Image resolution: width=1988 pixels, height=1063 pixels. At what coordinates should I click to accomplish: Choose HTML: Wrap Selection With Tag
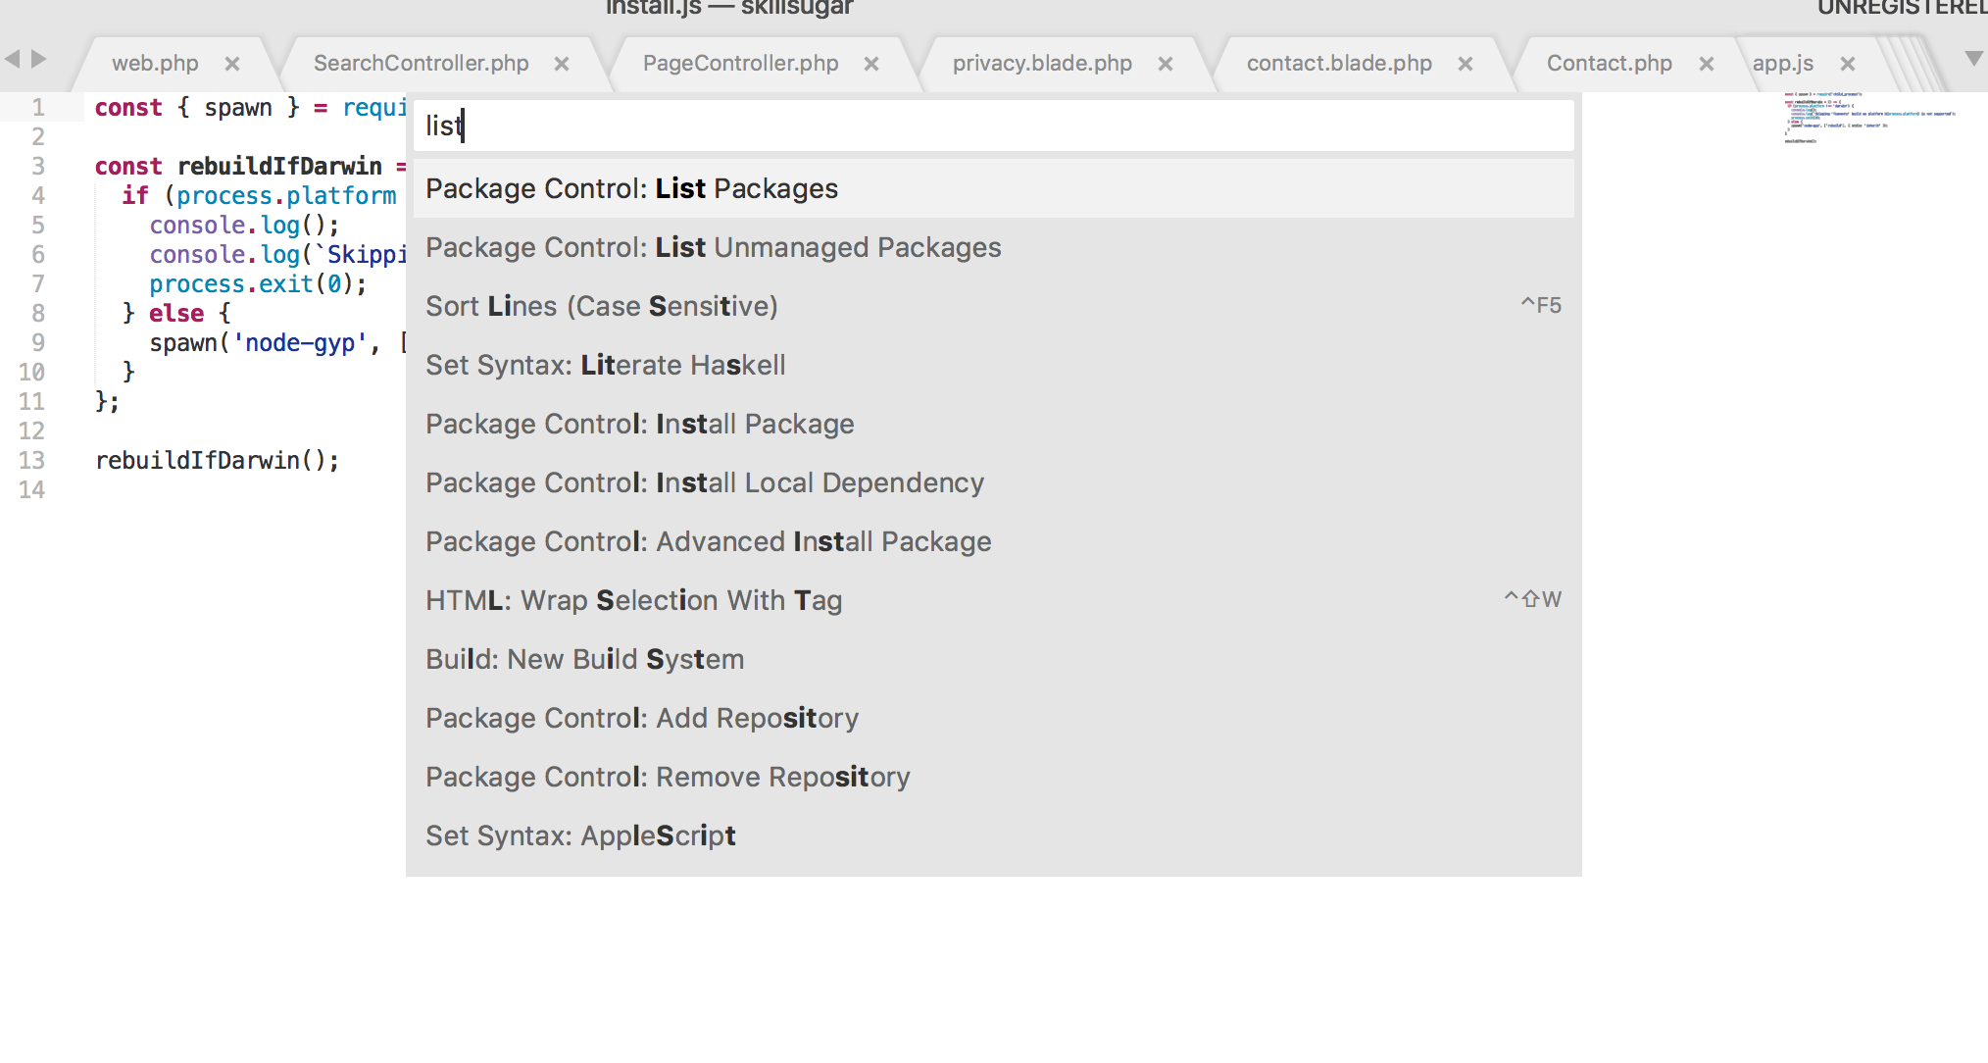coord(993,600)
